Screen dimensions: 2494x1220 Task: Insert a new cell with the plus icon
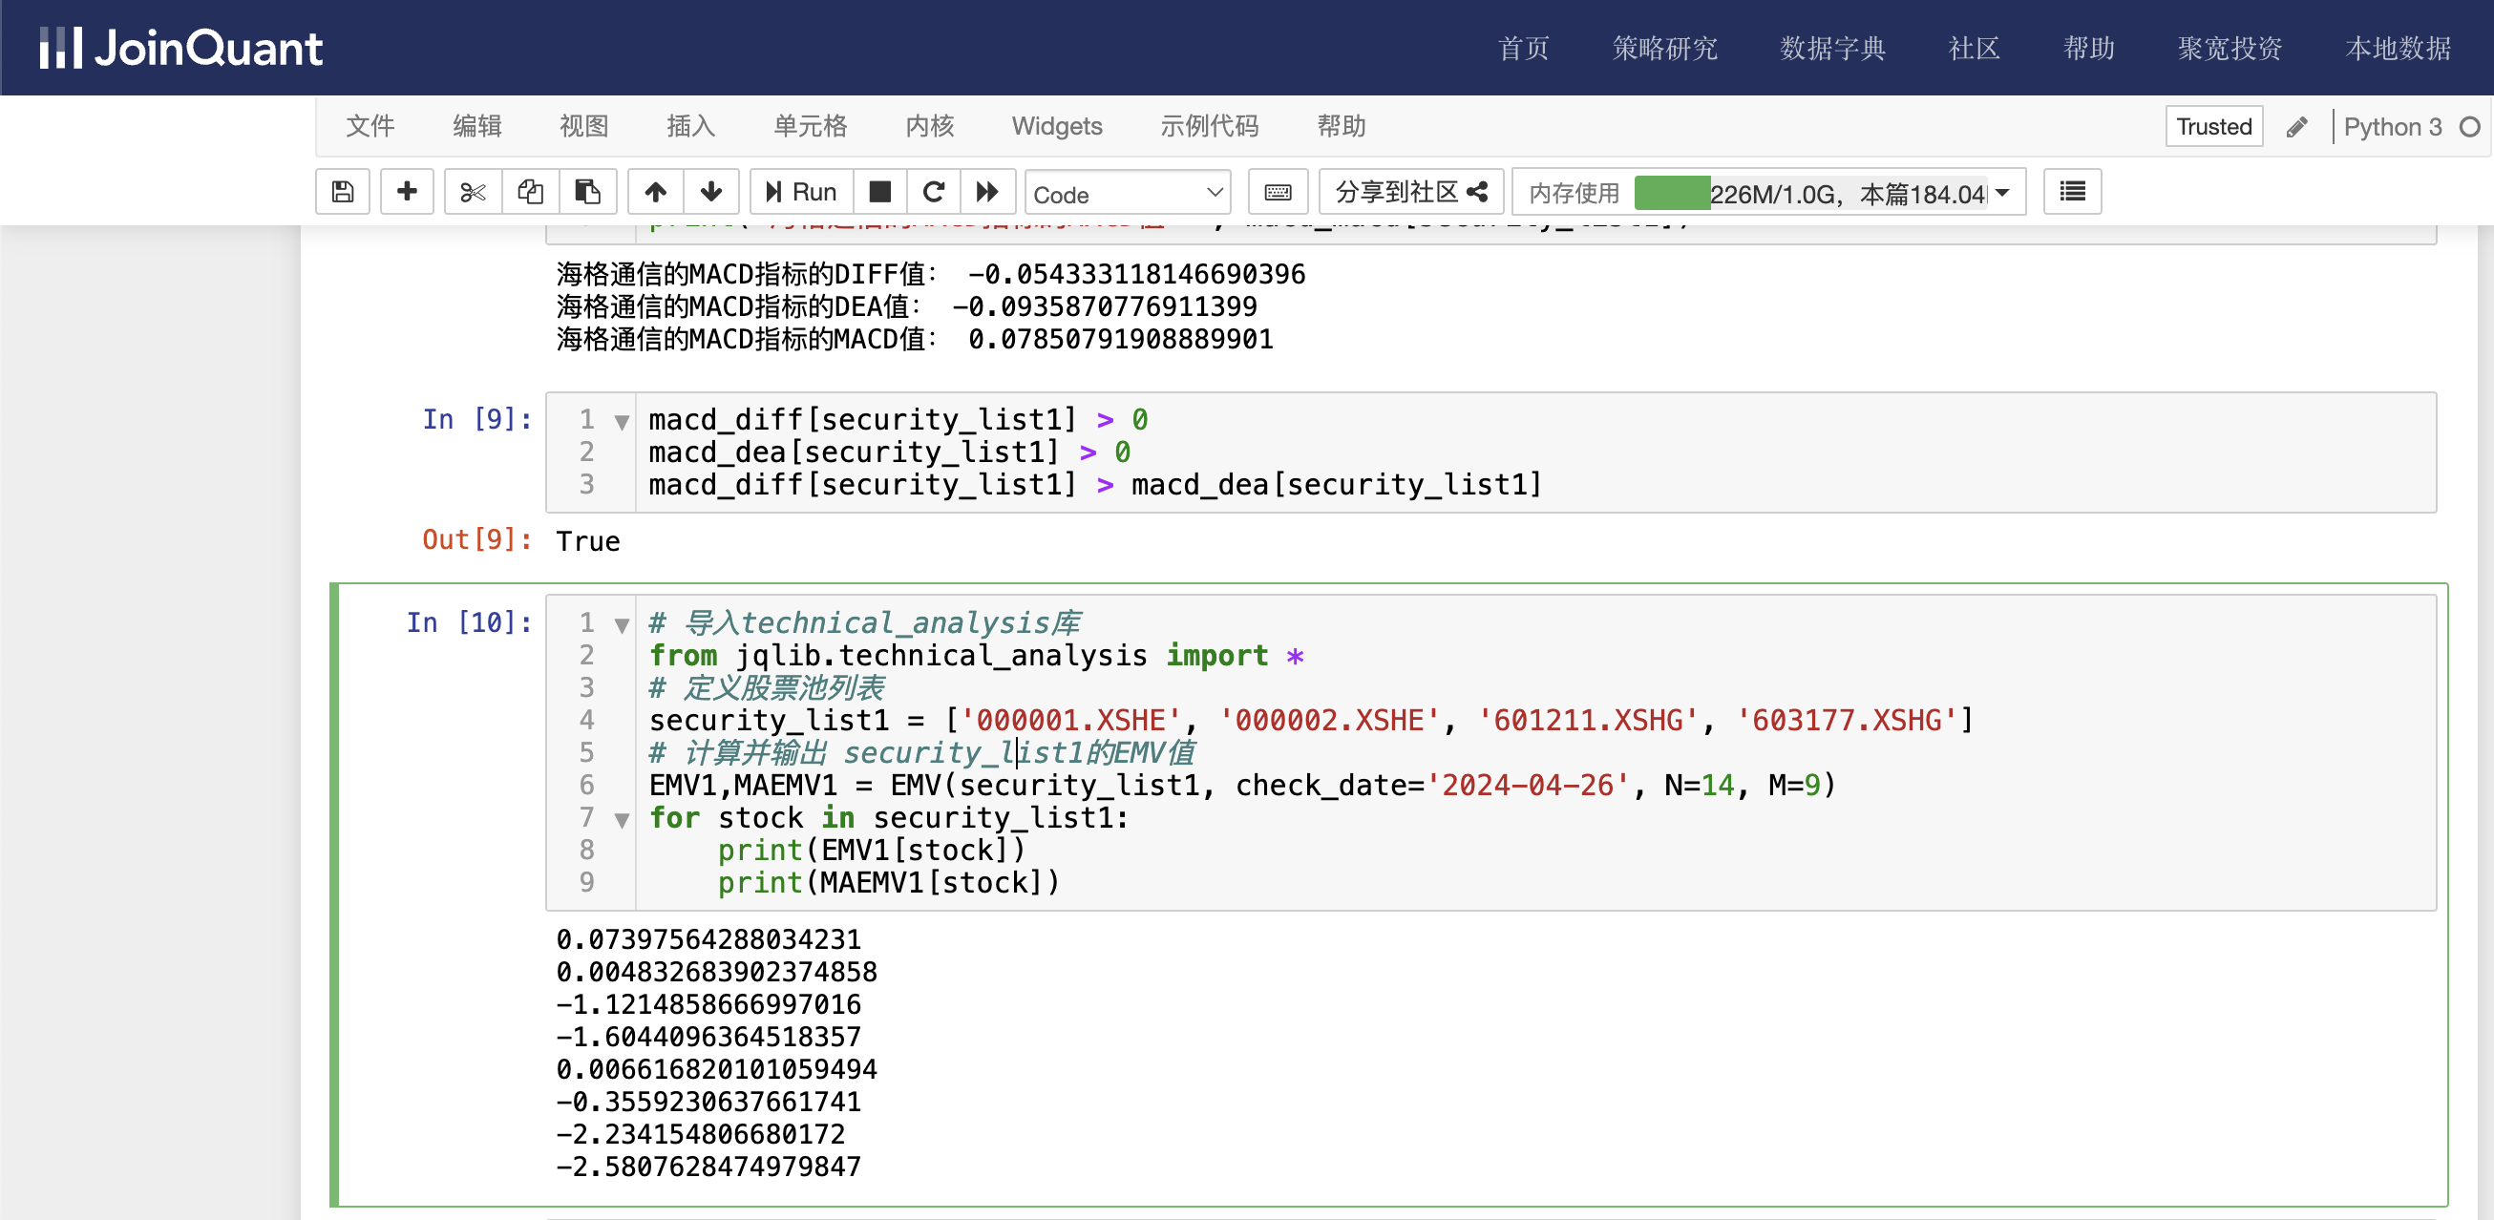point(407,192)
